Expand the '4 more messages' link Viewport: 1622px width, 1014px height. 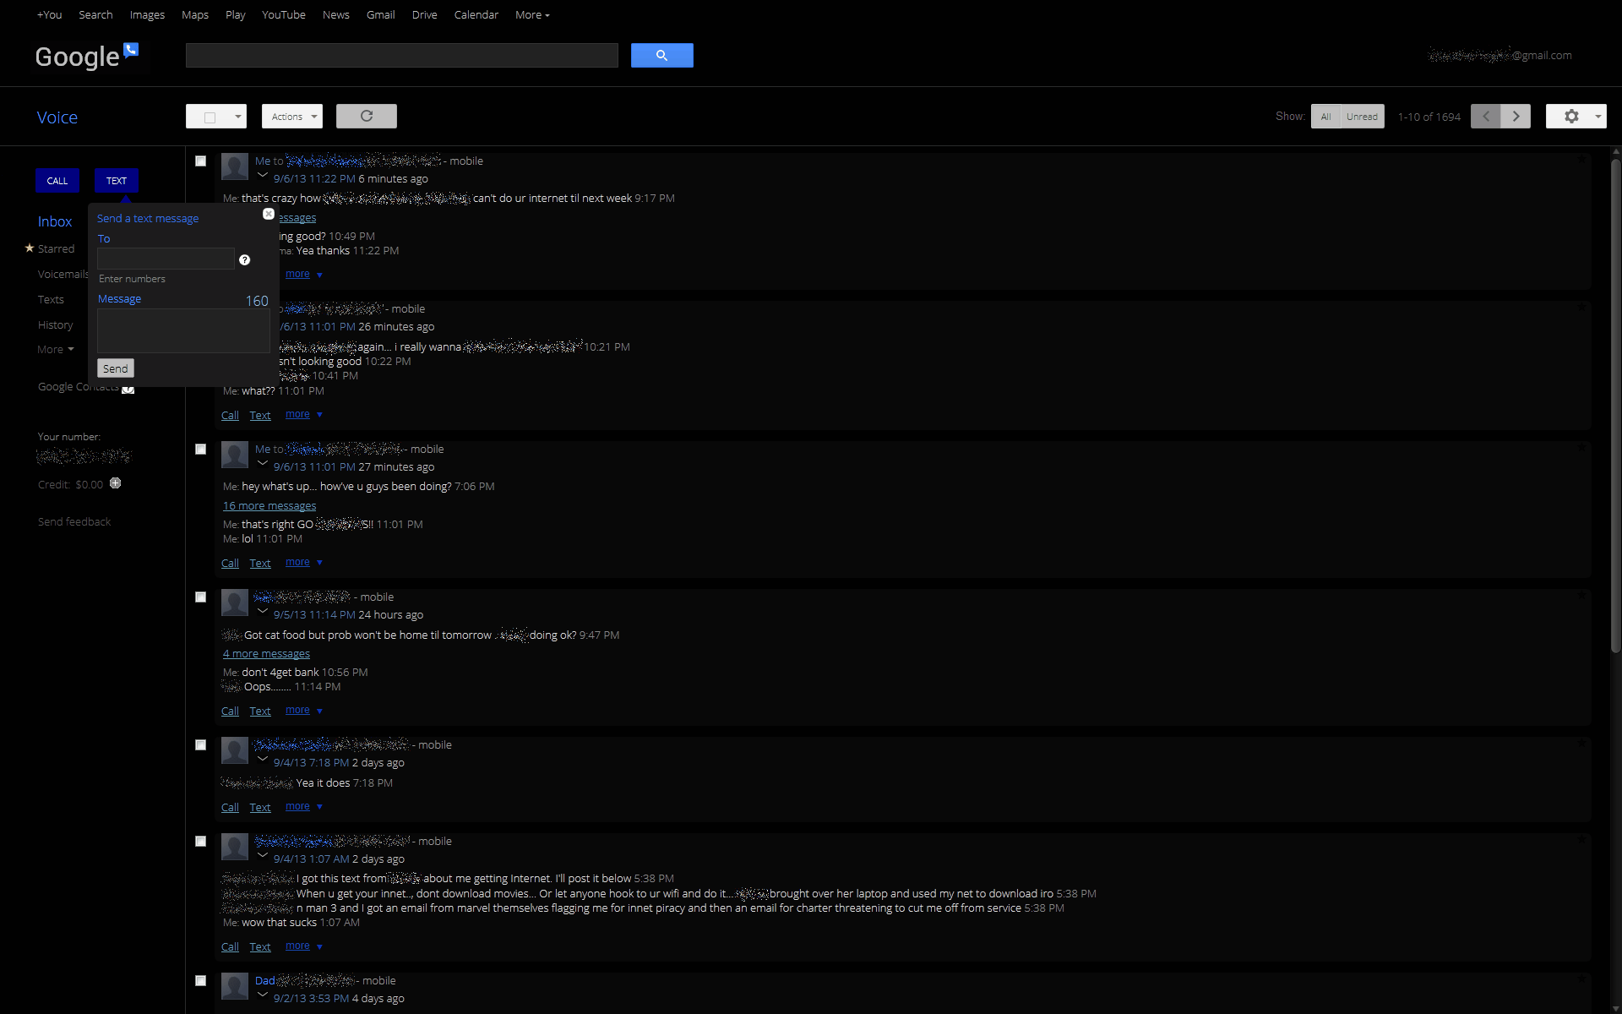tap(266, 653)
